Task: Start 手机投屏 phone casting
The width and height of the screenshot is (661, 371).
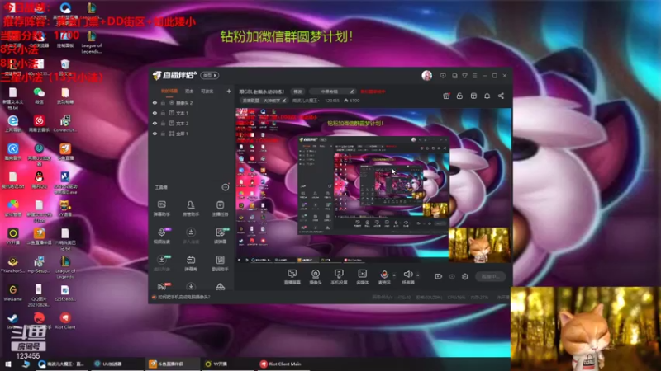Action: pos(339,277)
